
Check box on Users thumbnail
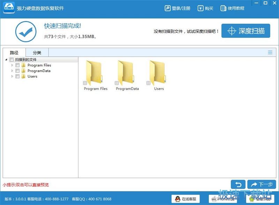tap(149, 83)
